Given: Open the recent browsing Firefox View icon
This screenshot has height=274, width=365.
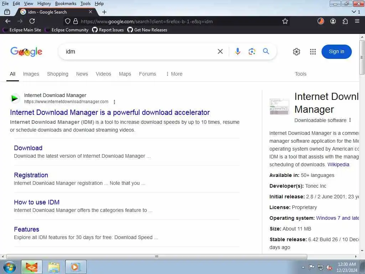Looking at the screenshot, I should click(7, 12).
